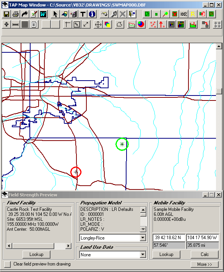The width and height of the screenshot is (224, 272).
Task: Click Lookup button under Fixed Facility
Action: pos(36,254)
